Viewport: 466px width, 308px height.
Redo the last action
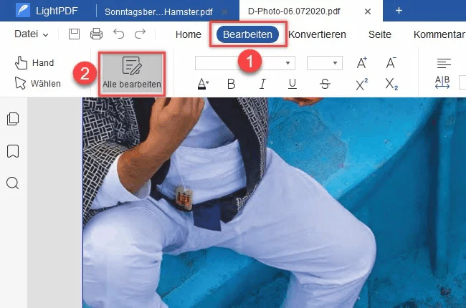pyautogui.click(x=140, y=34)
